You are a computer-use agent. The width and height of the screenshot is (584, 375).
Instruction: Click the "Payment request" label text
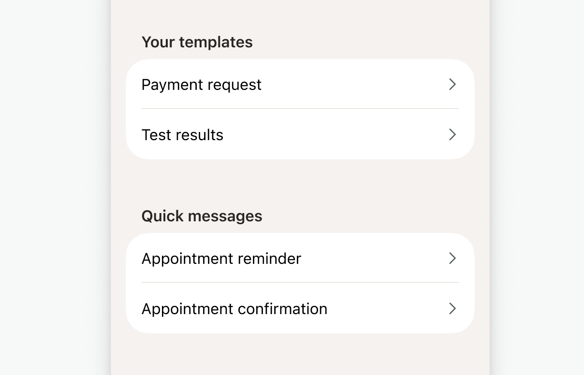click(201, 85)
